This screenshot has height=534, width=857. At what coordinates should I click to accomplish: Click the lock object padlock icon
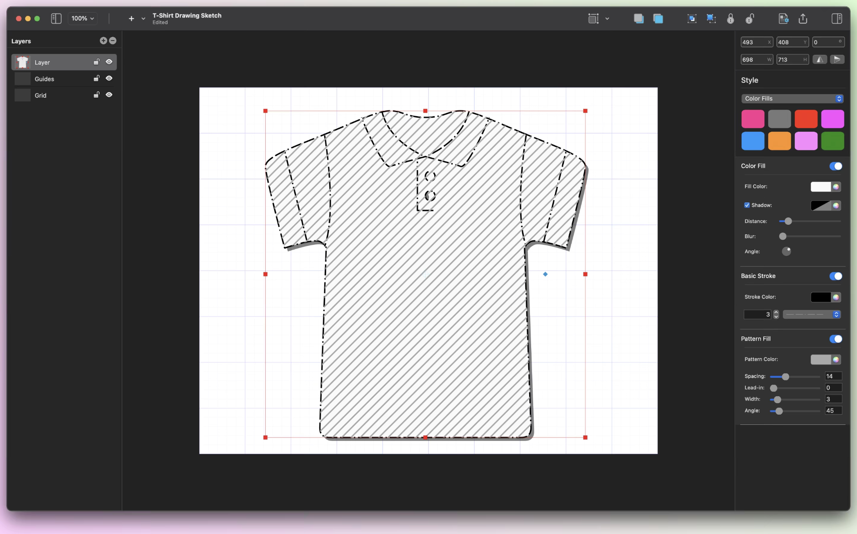click(x=730, y=18)
